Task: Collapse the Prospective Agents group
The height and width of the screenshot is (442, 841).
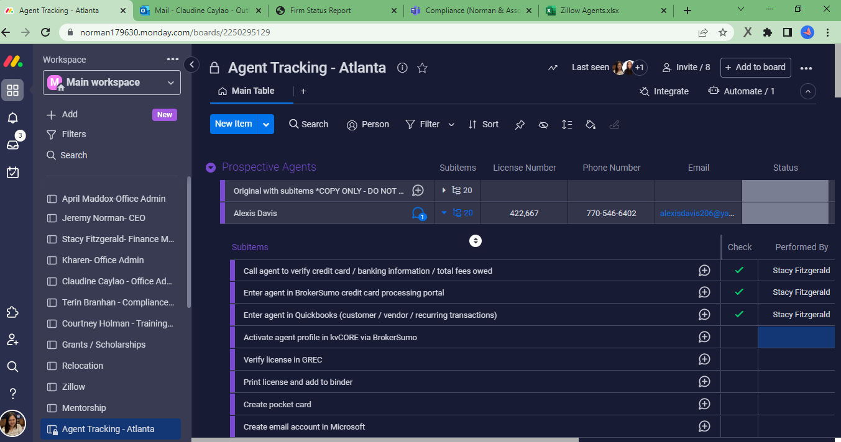Action: click(211, 168)
